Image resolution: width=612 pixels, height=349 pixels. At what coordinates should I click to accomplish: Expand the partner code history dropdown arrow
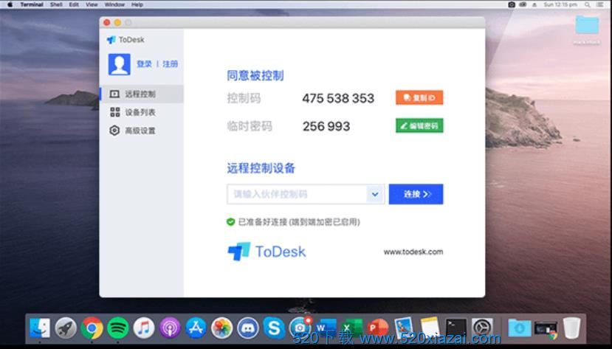[375, 194]
